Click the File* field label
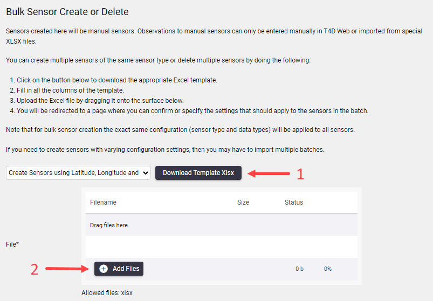The image size is (433, 301). coord(12,244)
